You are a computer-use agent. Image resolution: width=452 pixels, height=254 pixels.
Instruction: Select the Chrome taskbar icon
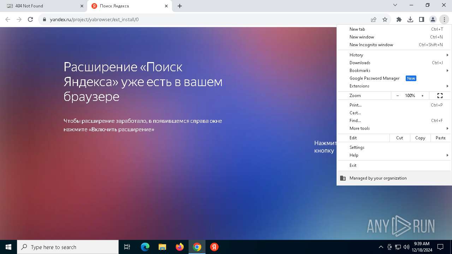point(197,247)
